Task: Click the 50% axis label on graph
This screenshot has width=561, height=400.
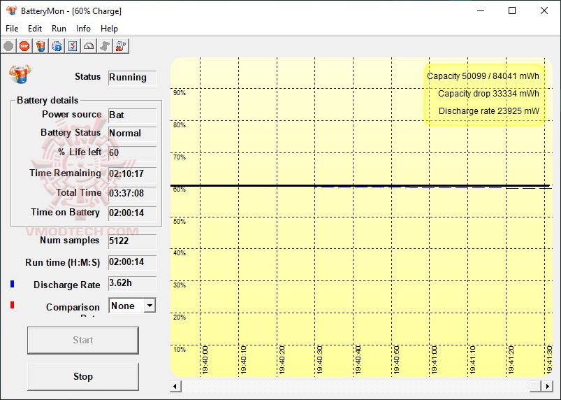Action: coord(180,221)
